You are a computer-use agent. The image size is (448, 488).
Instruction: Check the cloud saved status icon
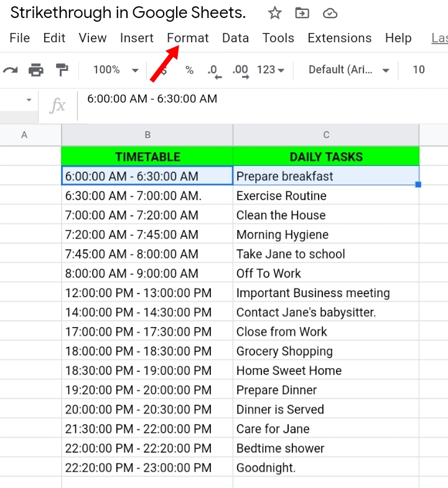[330, 14]
